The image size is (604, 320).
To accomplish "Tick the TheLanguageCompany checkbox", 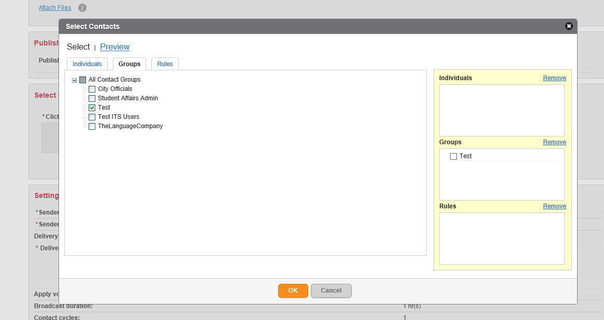I will (92, 126).
